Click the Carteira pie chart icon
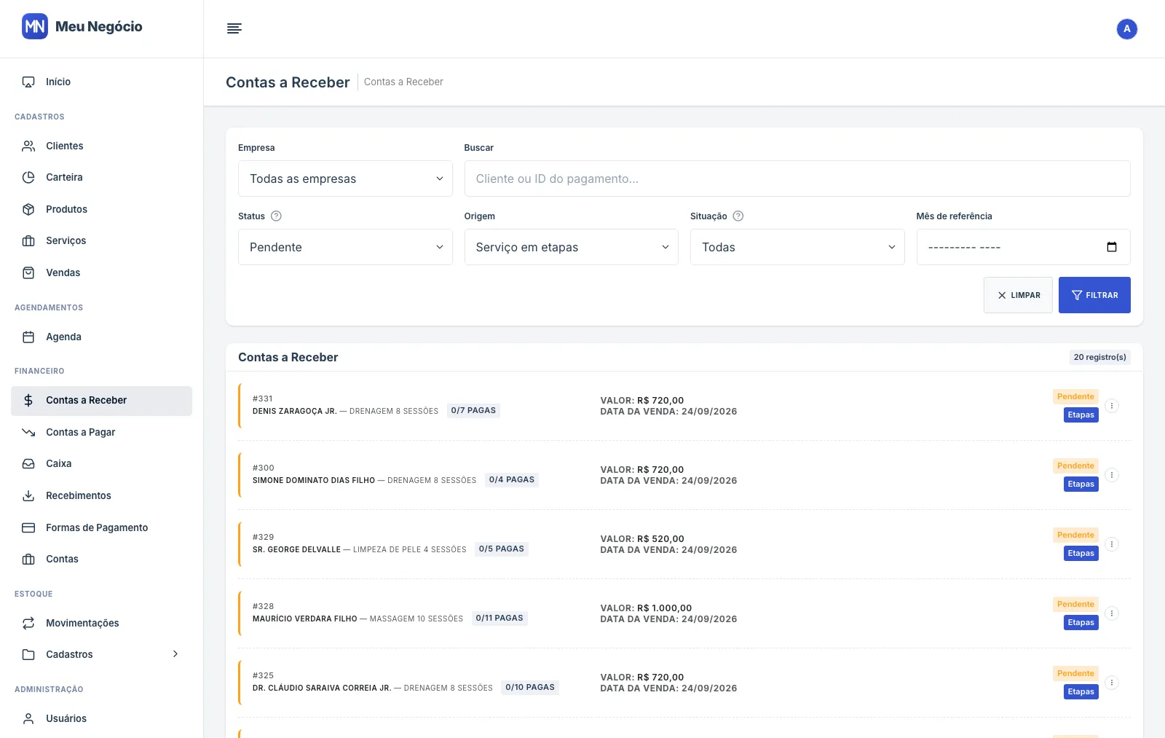The height and width of the screenshot is (738, 1165). tap(28, 177)
